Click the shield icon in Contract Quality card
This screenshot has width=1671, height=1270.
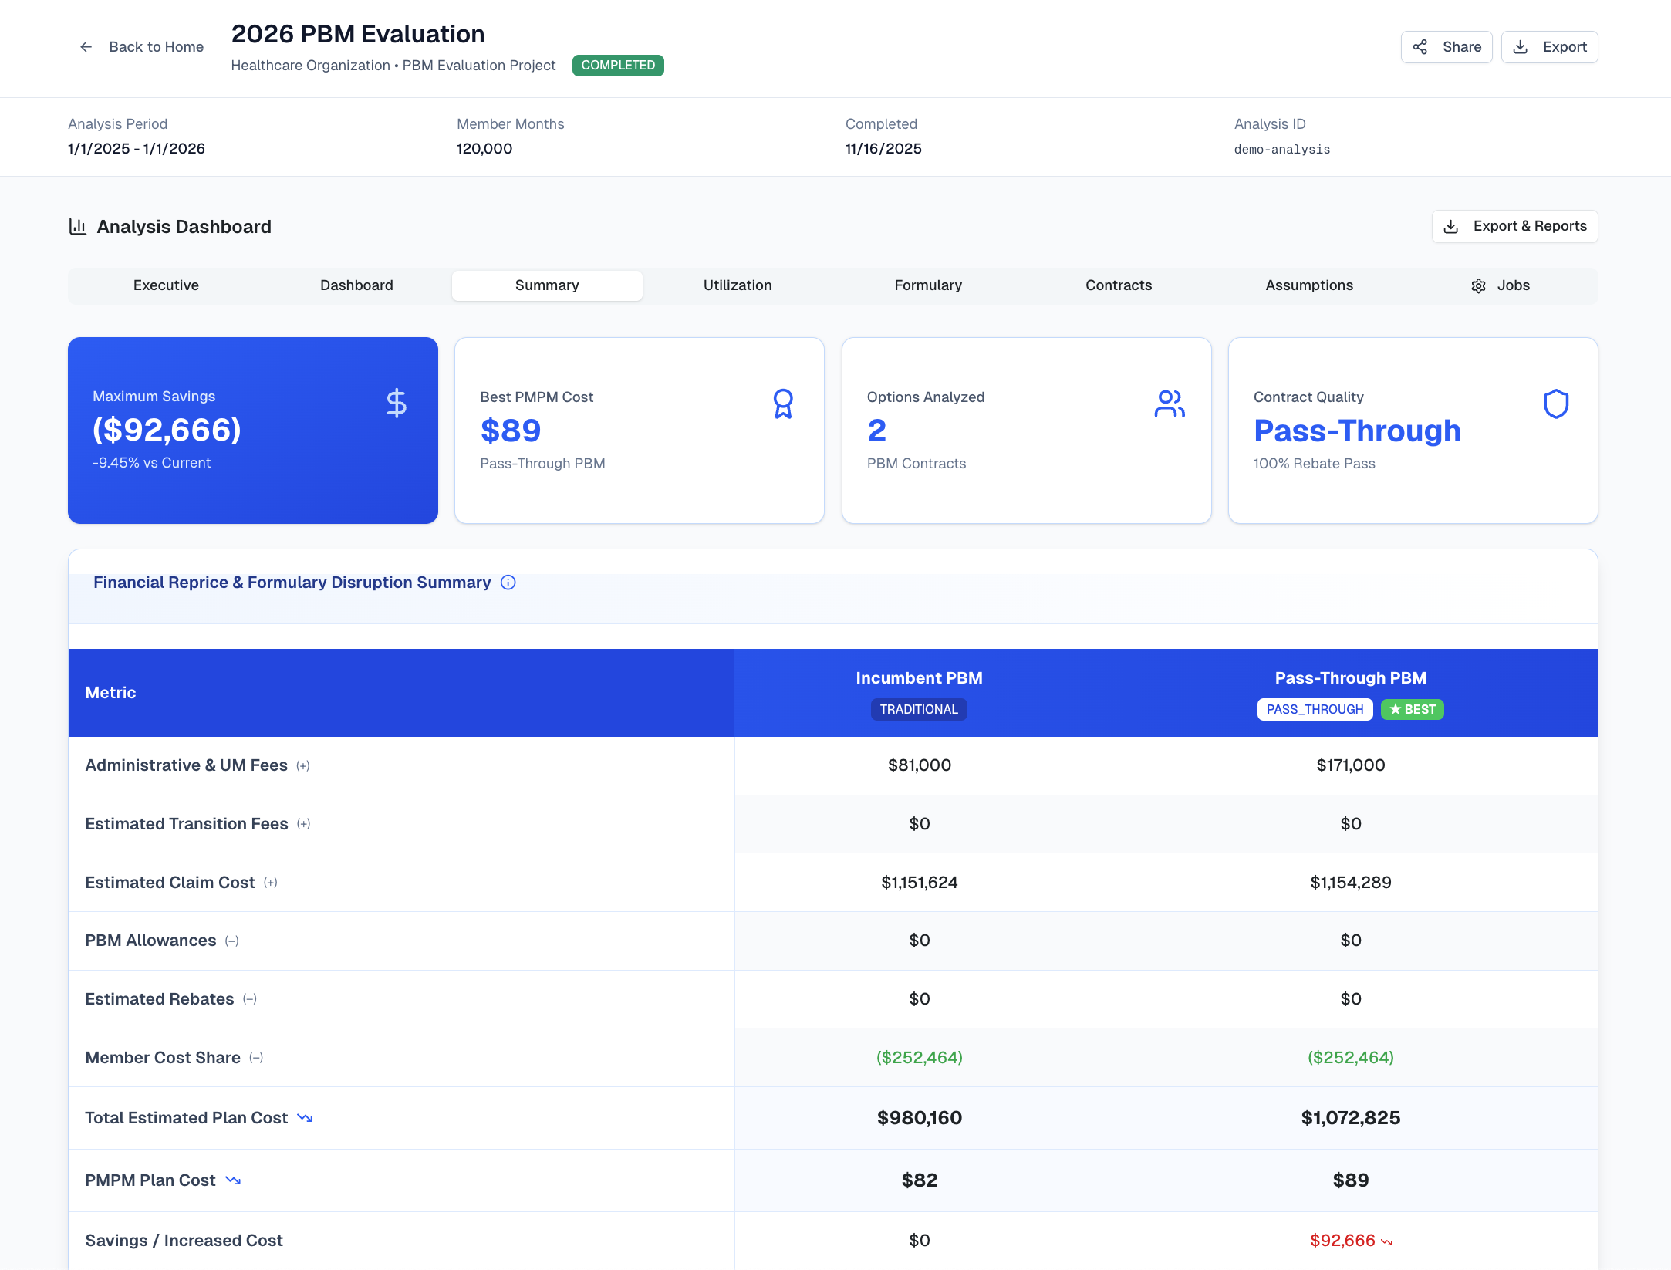1556,404
